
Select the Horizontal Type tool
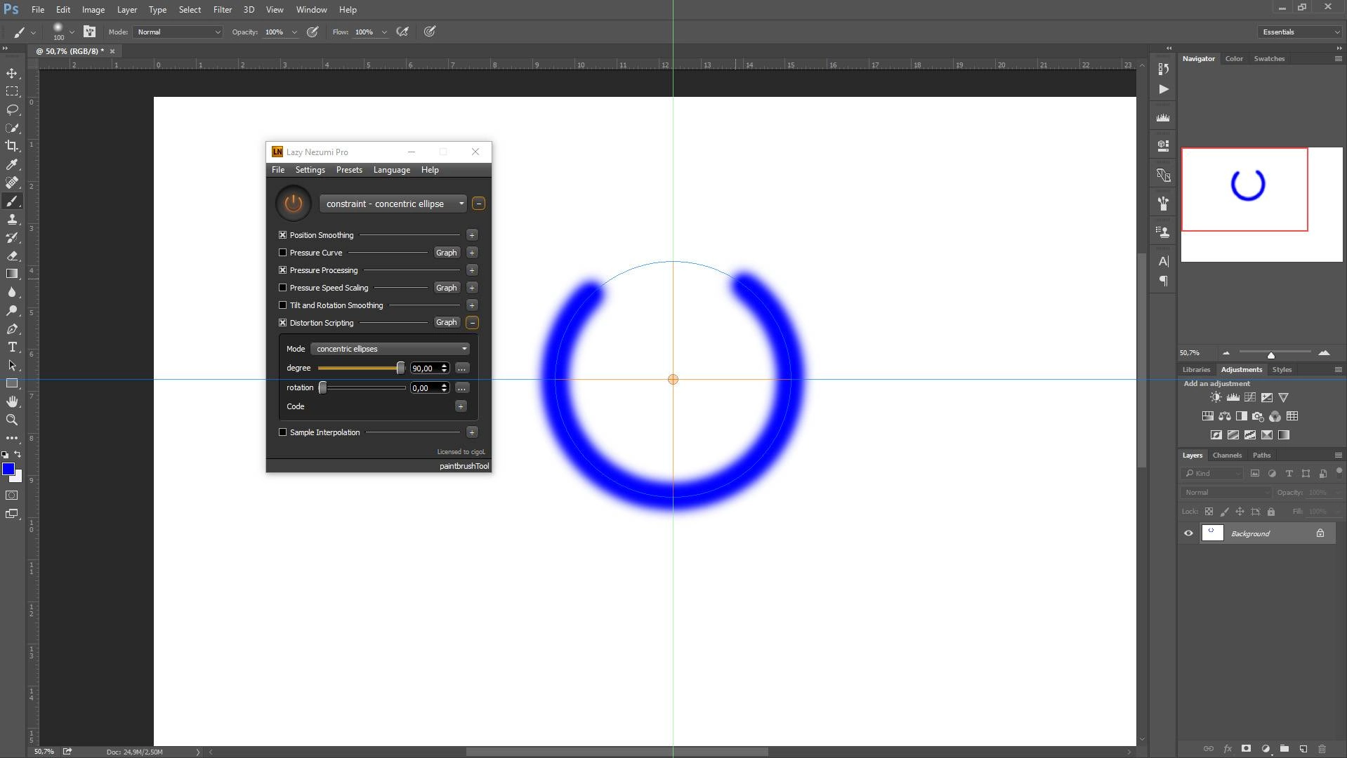click(12, 347)
